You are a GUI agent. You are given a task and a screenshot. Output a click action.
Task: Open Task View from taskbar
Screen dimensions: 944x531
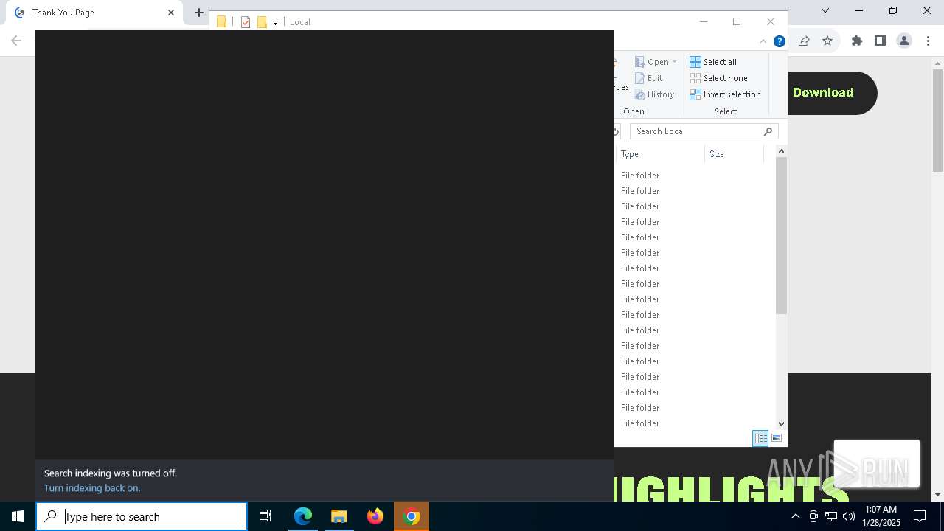pyautogui.click(x=265, y=516)
